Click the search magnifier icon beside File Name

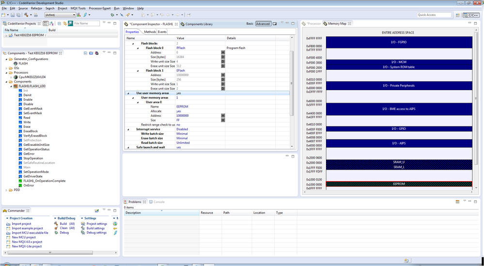click(x=70, y=23)
